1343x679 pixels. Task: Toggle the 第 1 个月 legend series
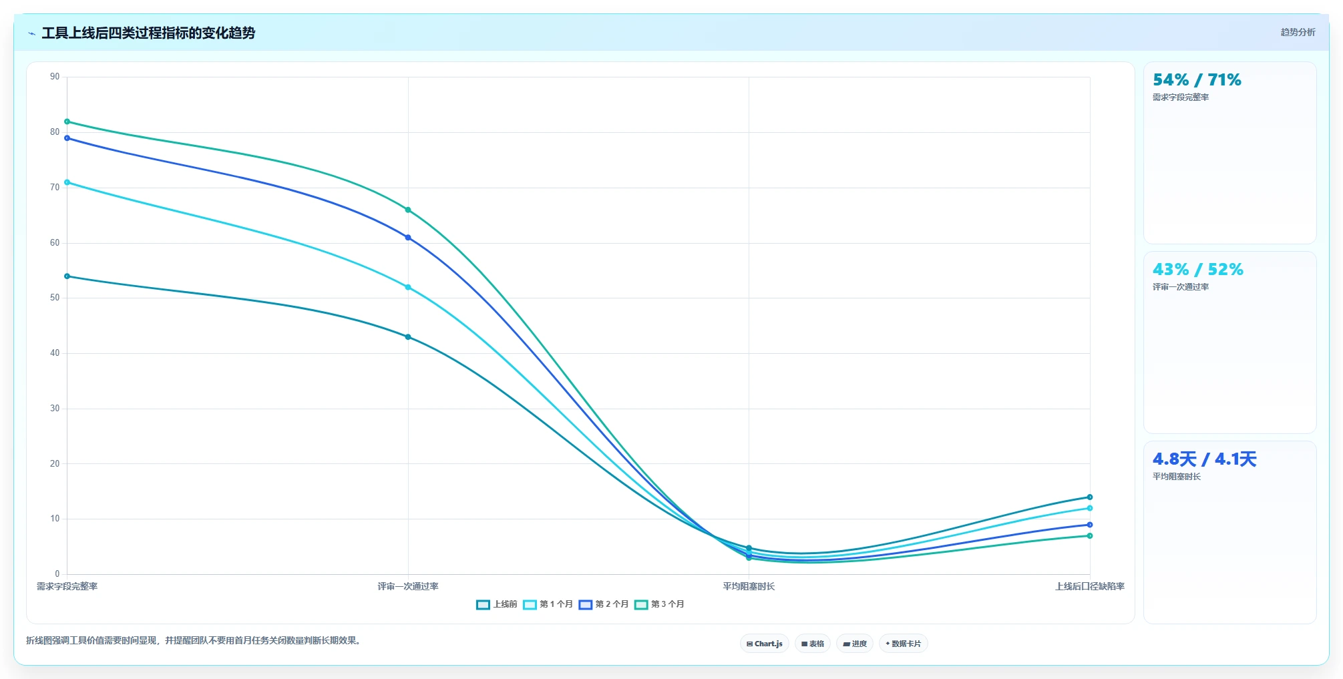(548, 604)
